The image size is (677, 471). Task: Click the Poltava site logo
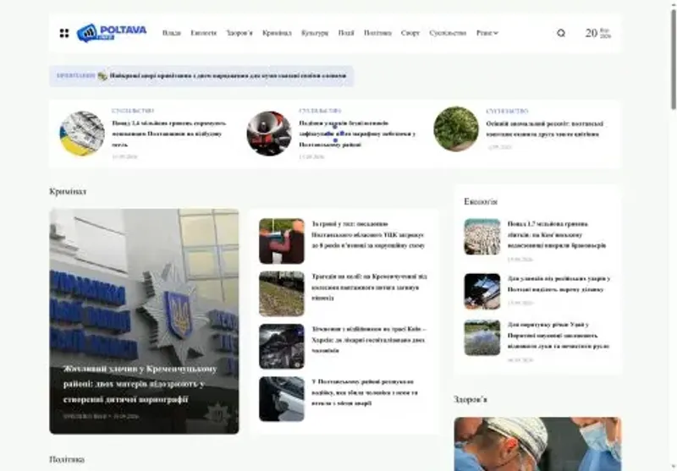(112, 33)
